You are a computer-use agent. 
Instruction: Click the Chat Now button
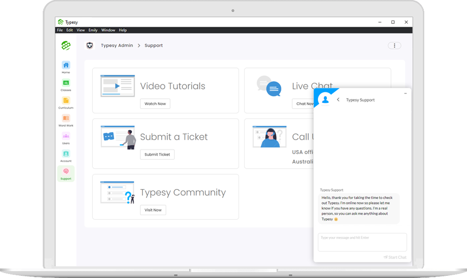(303, 103)
